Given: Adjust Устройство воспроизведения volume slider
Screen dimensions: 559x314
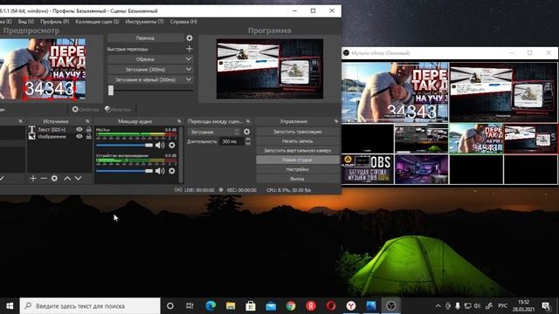Looking at the screenshot, I should tap(124, 171).
